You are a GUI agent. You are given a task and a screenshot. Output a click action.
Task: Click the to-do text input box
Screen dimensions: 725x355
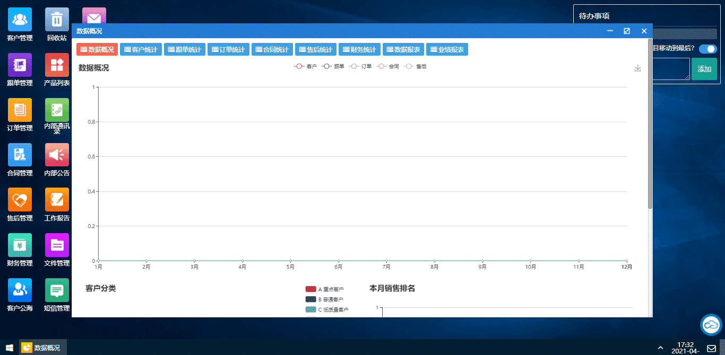pos(671,69)
